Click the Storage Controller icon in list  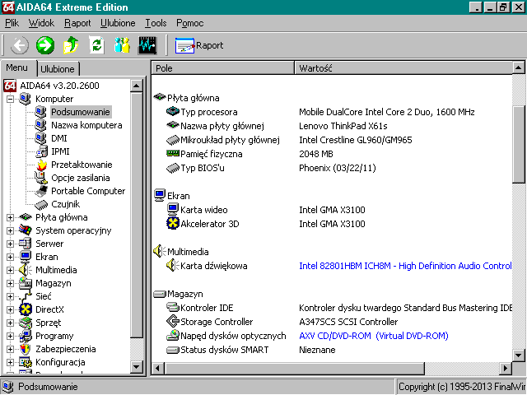(x=173, y=322)
